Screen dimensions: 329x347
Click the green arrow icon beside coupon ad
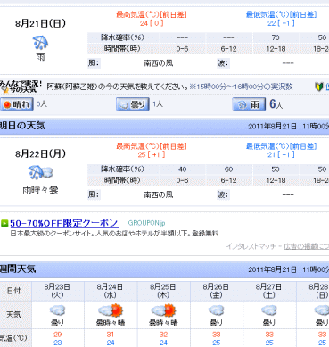(x=4, y=223)
